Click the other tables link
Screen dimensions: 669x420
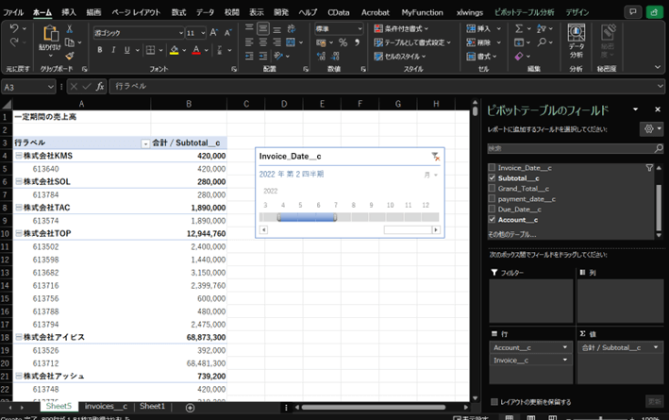point(510,233)
